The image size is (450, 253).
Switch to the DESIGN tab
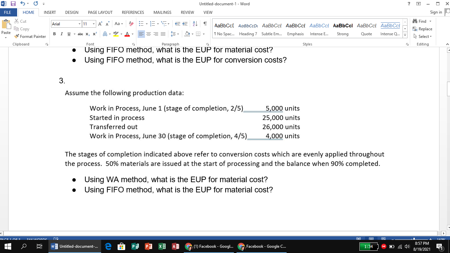[x=71, y=12]
